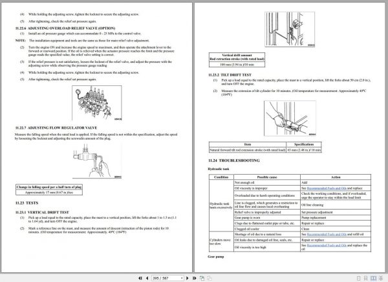The image size is (388, 282).
Task: Click the greyed go-forward view icon
Action: point(210,278)
